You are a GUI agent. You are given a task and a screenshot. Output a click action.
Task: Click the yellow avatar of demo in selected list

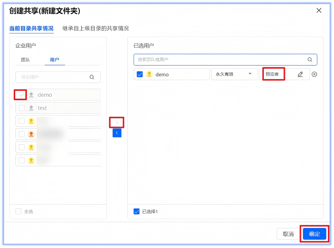(x=149, y=74)
